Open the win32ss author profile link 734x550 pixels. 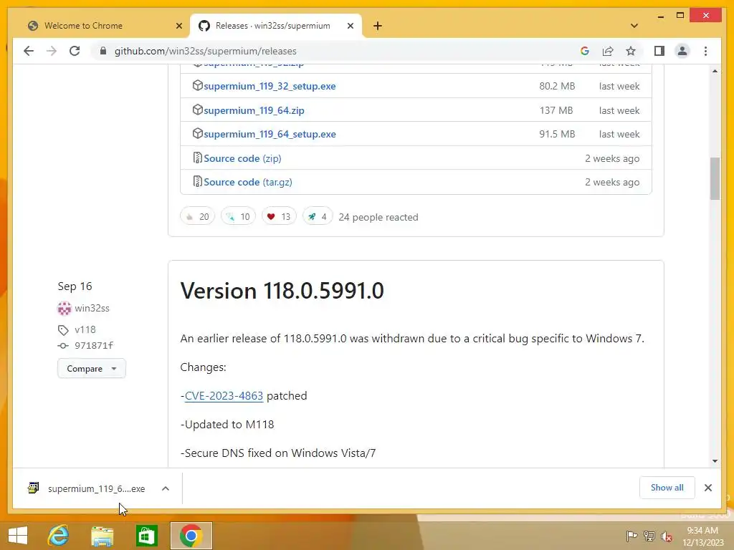[92, 308]
